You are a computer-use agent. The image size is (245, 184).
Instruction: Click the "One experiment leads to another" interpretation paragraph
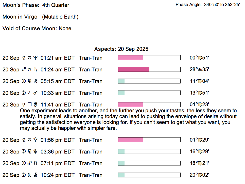128,119
